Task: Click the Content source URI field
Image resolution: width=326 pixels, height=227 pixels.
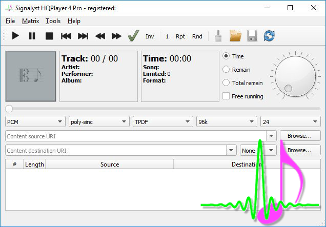Action: point(136,136)
